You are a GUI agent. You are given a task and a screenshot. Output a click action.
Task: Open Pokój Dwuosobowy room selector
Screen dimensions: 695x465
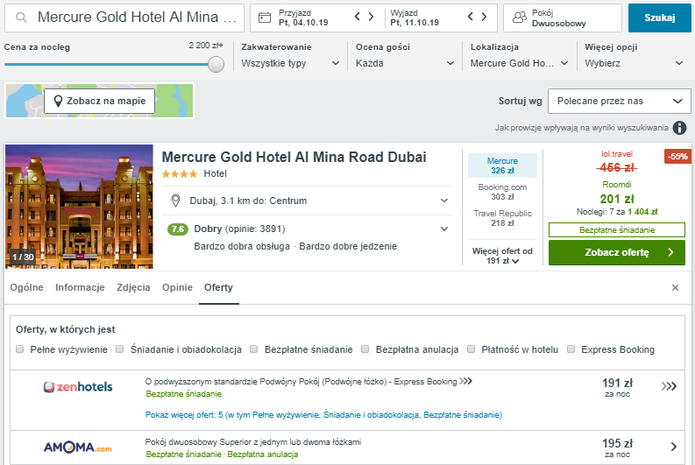563,18
